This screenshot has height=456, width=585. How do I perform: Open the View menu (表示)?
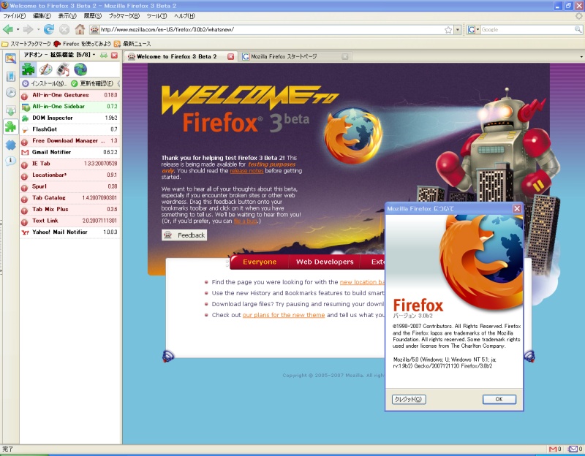[x=67, y=16]
